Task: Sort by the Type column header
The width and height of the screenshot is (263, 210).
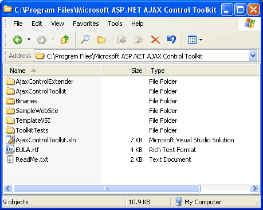Action: coord(201,71)
